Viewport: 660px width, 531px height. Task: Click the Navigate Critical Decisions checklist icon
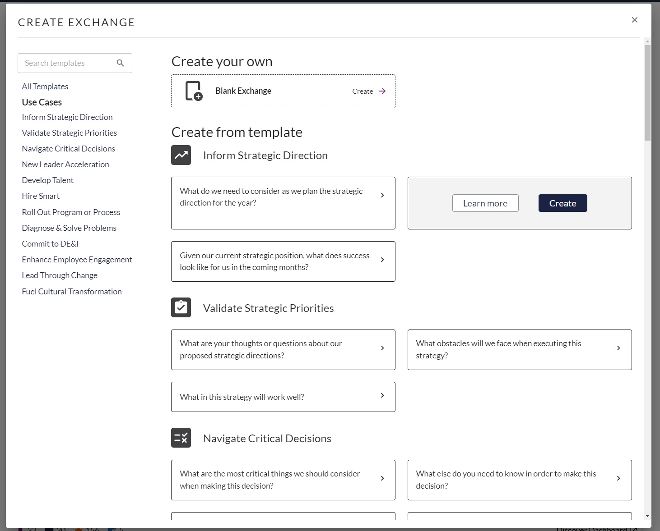pos(181,438)
